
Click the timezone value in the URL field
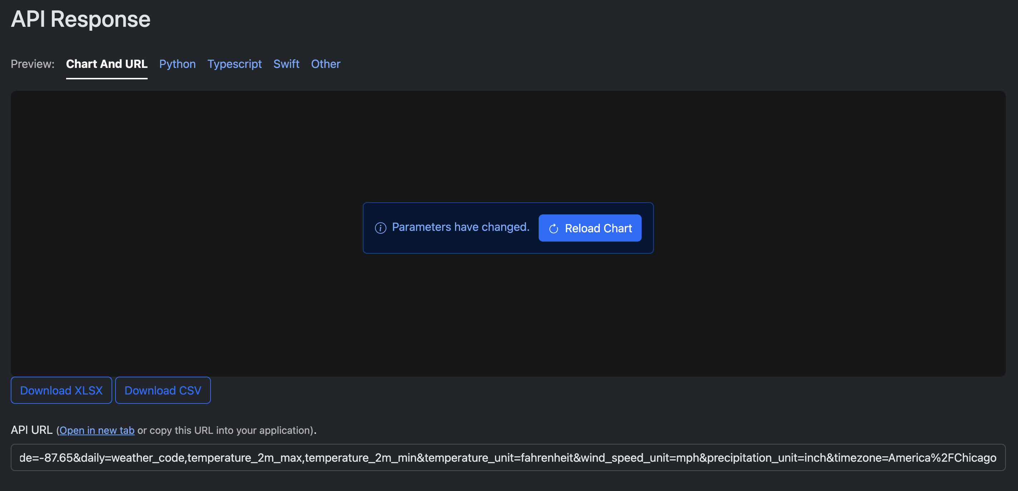click(942, 457)
